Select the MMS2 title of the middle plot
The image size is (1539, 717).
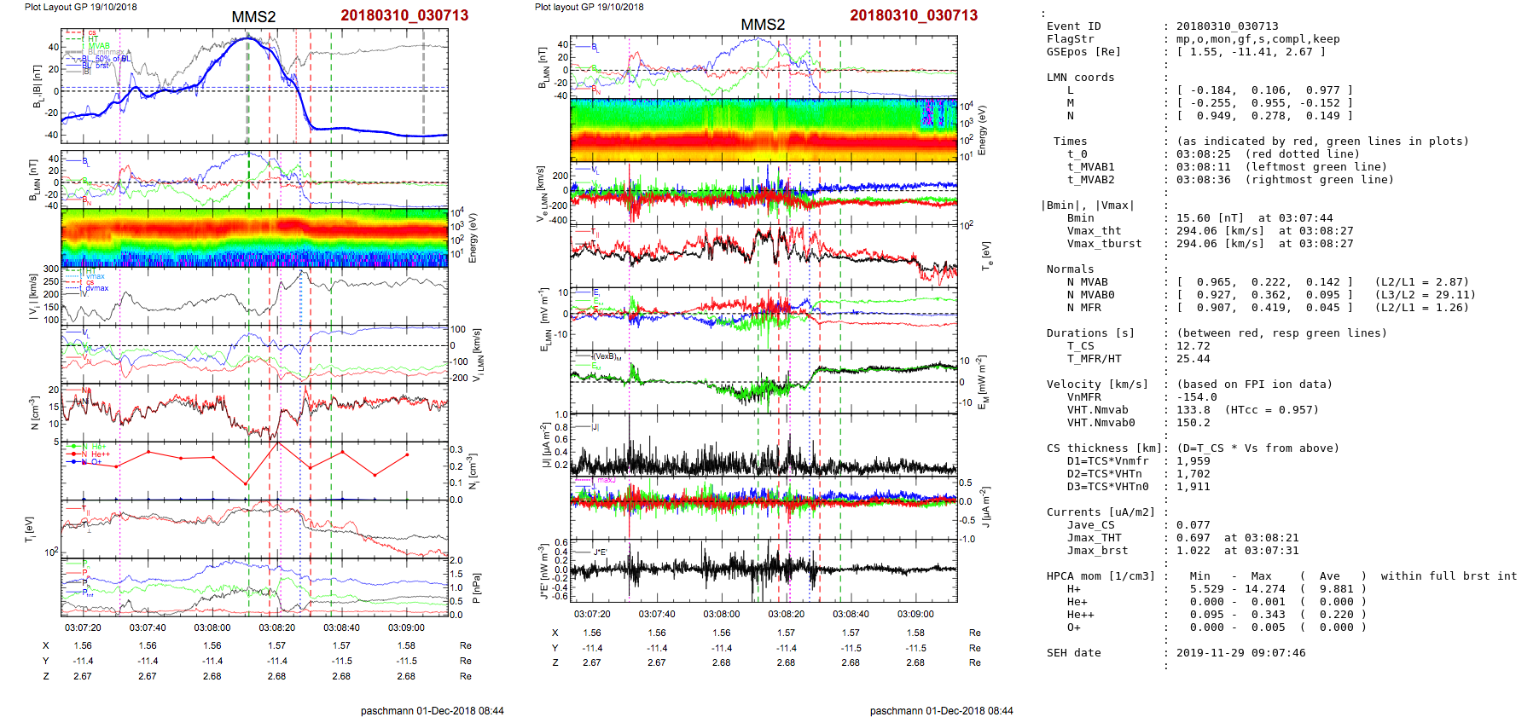(763, 25)
